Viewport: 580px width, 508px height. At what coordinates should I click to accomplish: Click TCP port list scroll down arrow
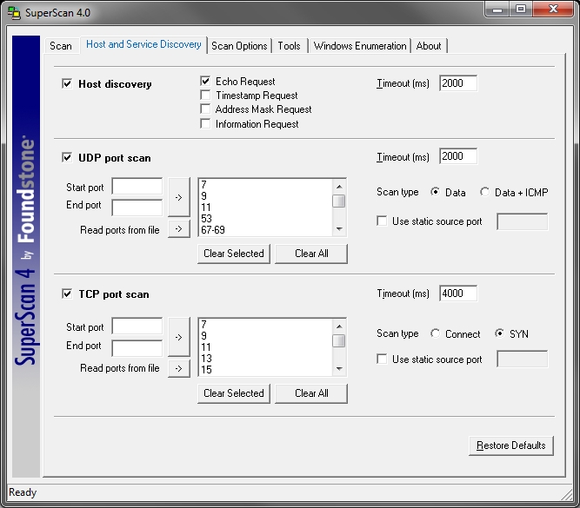pyautogui.click(x=339, y=369)
